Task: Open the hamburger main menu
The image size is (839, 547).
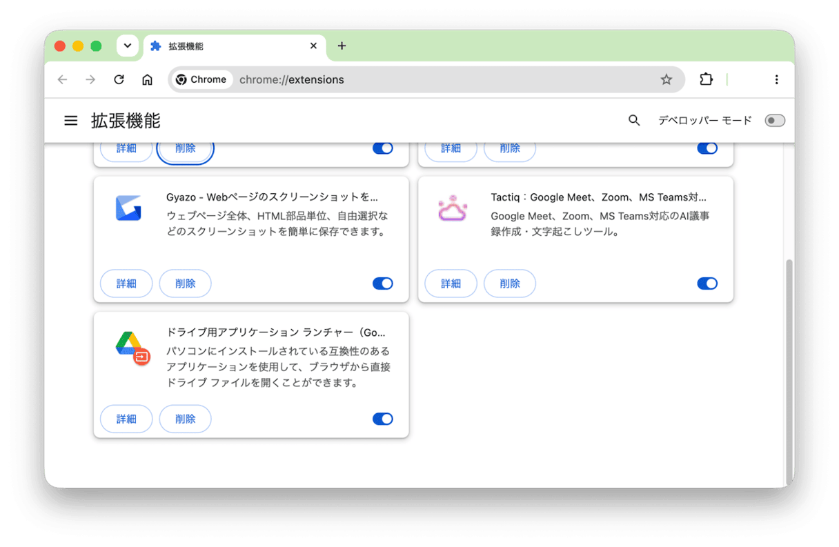Action: pyautogui.click(x=71, y=121)
